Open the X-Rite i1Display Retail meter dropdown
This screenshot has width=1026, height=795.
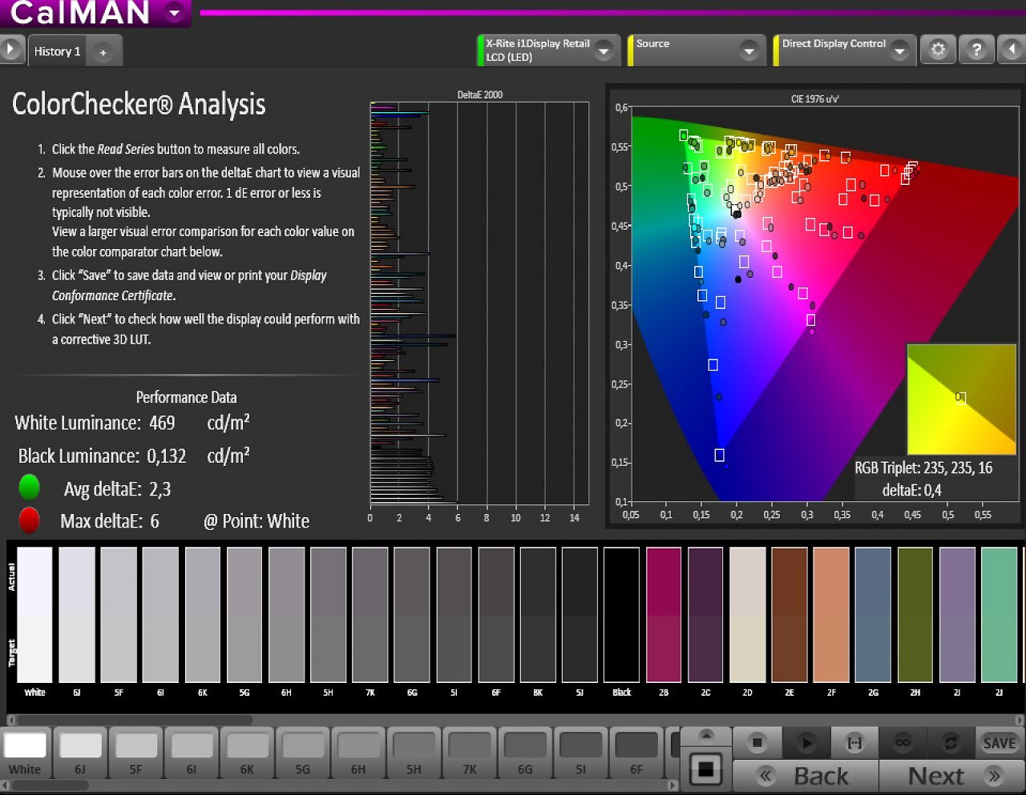click(x=604, y=51)
